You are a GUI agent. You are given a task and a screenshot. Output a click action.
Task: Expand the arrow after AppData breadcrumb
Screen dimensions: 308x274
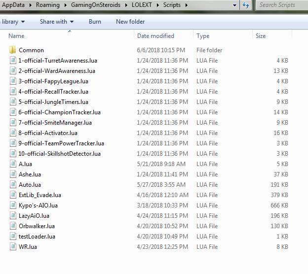tap(31, 5)
